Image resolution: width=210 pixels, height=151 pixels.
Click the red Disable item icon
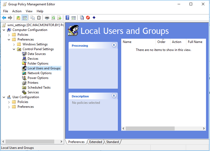(x=88, y=18)
